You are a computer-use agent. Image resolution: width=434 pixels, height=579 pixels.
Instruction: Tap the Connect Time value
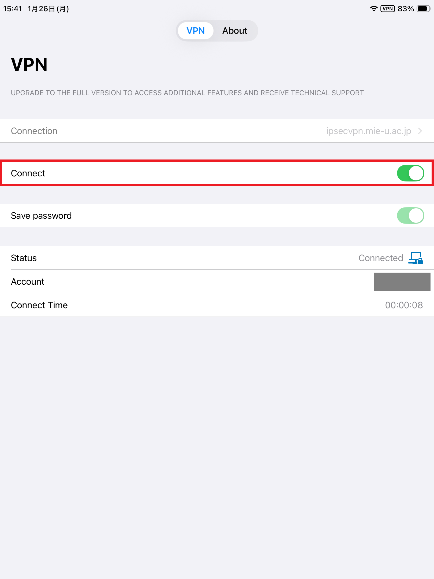[x=404, y=305]
